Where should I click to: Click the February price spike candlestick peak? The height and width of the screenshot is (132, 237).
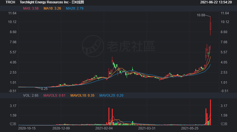point(112,60)
